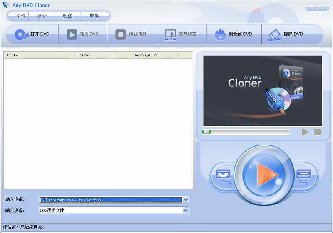
Task: Click the 章节预览 label
Action: tap(188, 34)
